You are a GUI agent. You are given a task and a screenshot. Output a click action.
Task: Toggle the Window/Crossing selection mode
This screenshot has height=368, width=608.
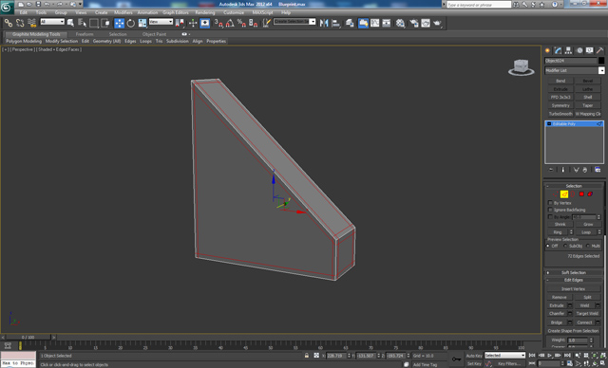coord(105,23)
